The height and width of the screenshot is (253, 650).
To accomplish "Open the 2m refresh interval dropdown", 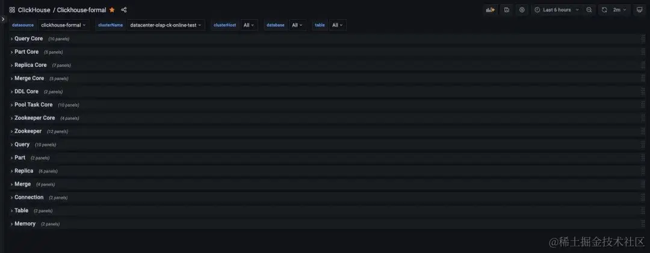I will (620, 10).
